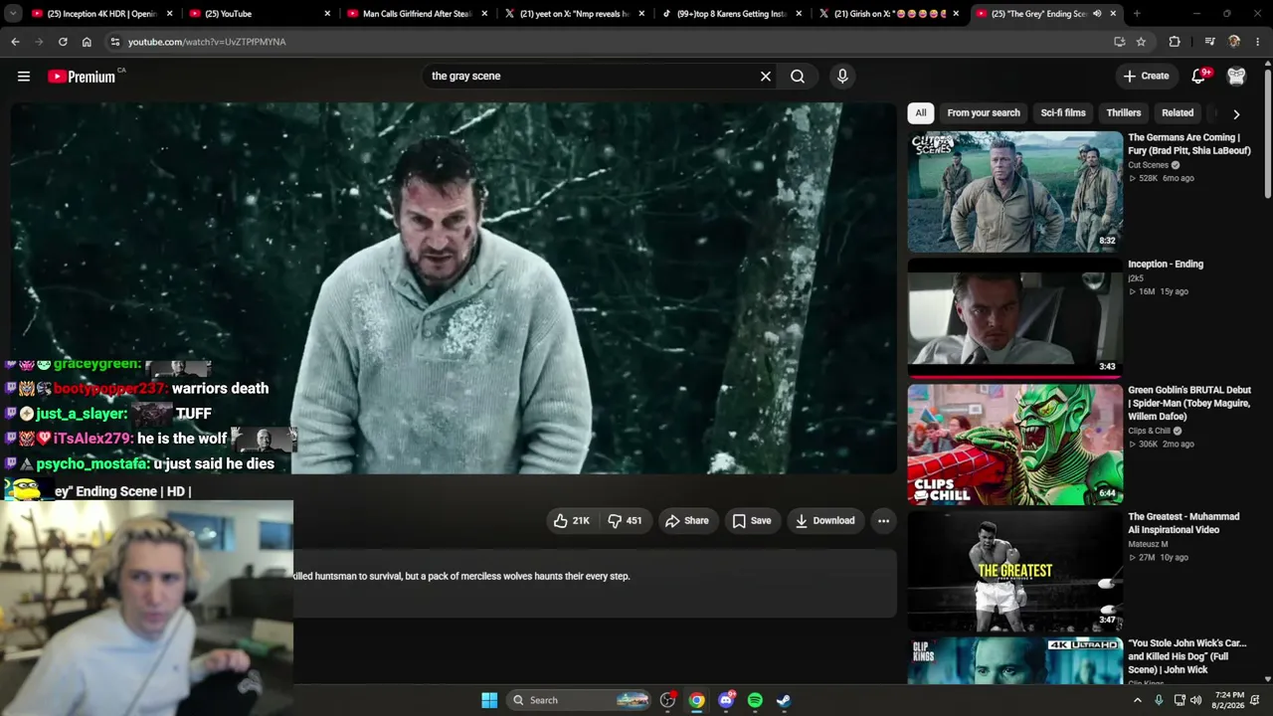Open Steam from the taskbar
Viewport: 1273px width, 716px height.
[784, 700]
